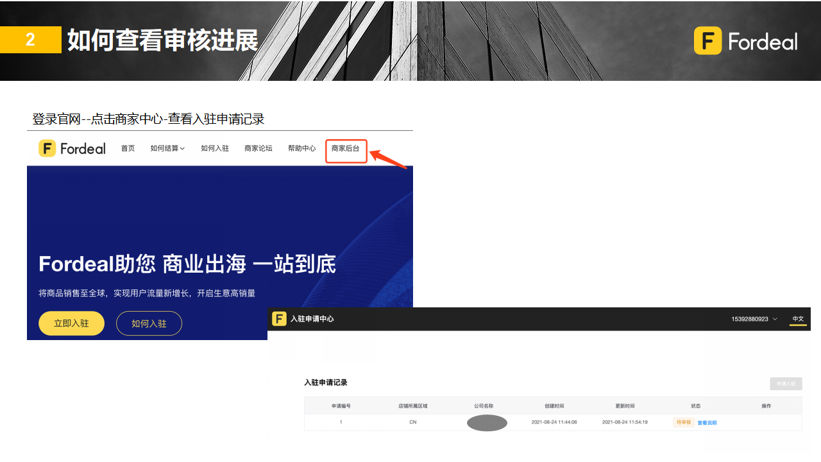This screenshot has width=821, height=462.
Task: Select the 中文 language tab
Action: (798, 319)
